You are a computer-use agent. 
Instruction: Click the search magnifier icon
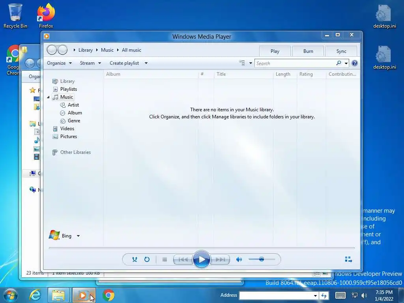pos(339,63)
